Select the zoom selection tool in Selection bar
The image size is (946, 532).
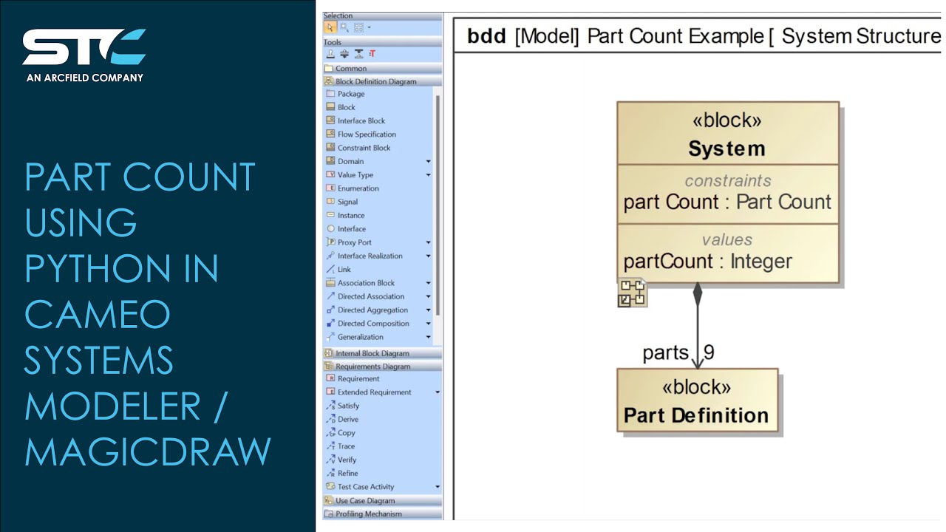tap(344, 27)
